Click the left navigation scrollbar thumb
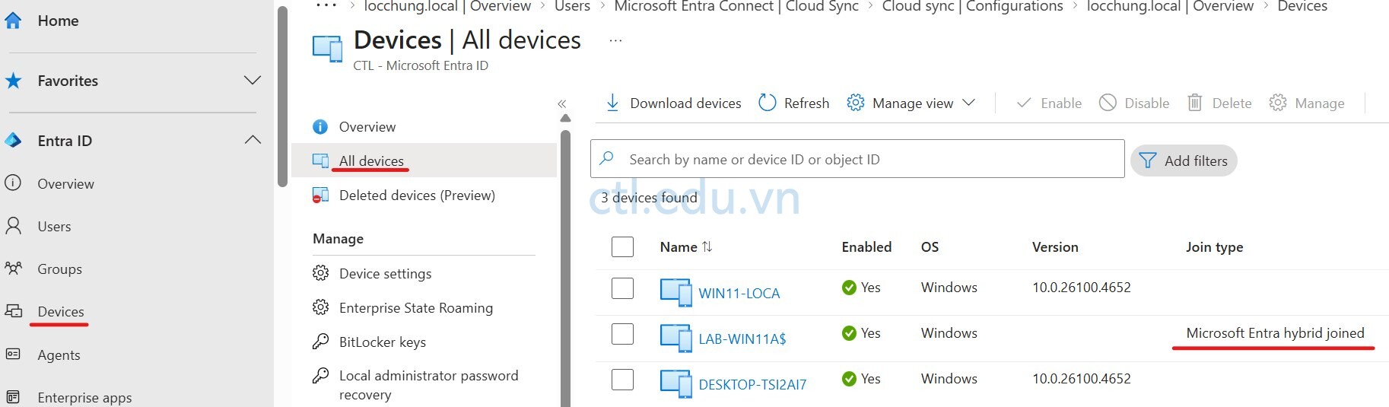Screen dimensions: 1389x407 pyautogui.click(x=282, y=95)
